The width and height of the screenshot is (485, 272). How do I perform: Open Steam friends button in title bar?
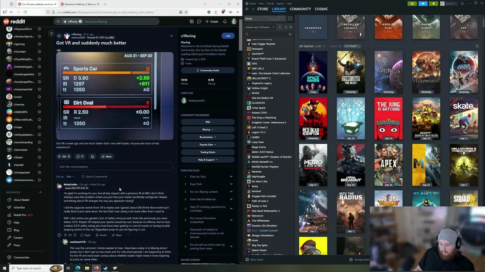pos(412,3)
